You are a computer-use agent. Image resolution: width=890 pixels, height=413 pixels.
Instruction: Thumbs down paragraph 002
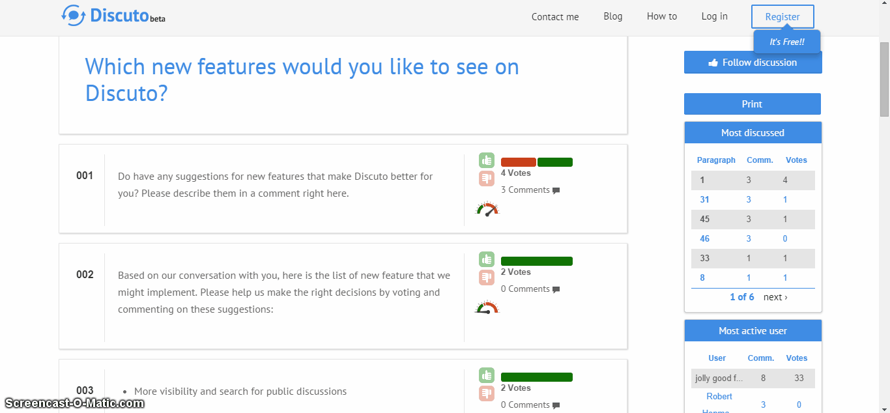click(x=487, y=278)
